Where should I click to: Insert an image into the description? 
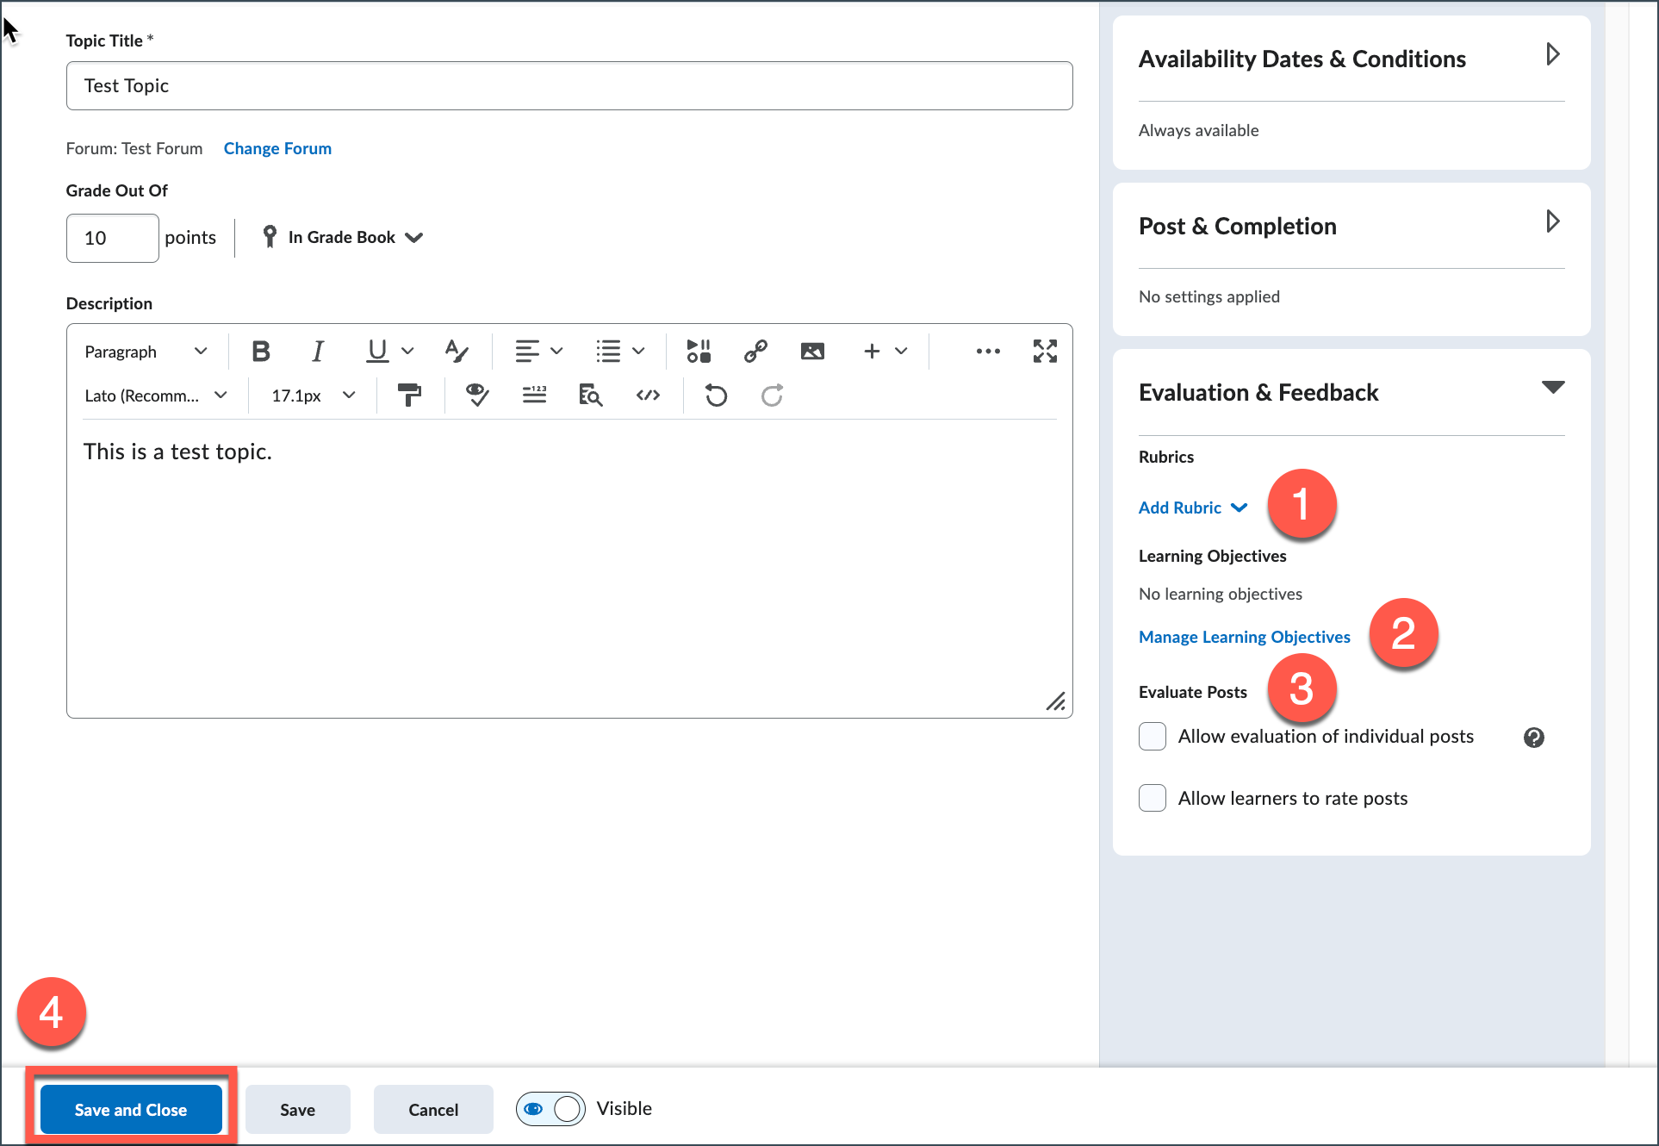(811, 351)
